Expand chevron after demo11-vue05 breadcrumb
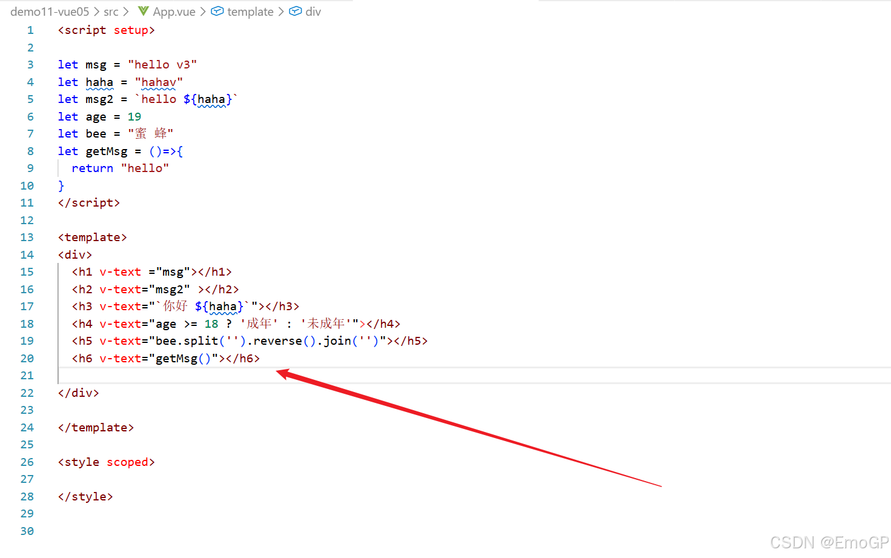891x558 pixels. tap(97, 12)
